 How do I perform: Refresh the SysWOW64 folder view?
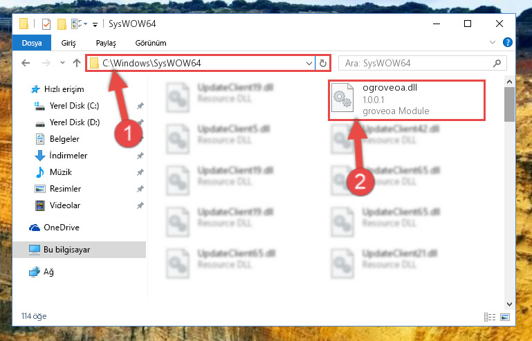pos(322,63)
